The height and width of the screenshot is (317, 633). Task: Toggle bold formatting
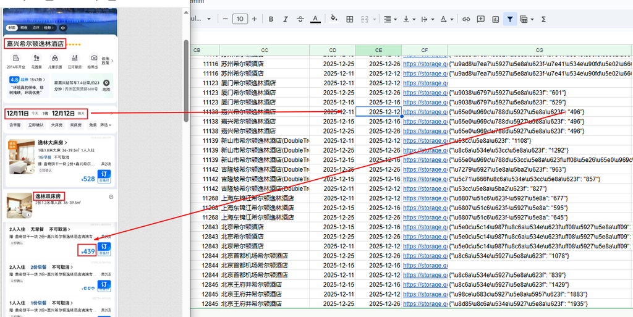point(271,19)
